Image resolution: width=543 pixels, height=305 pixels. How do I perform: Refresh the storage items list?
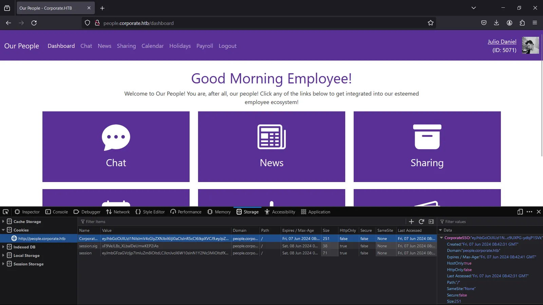(x=422, y=222)
